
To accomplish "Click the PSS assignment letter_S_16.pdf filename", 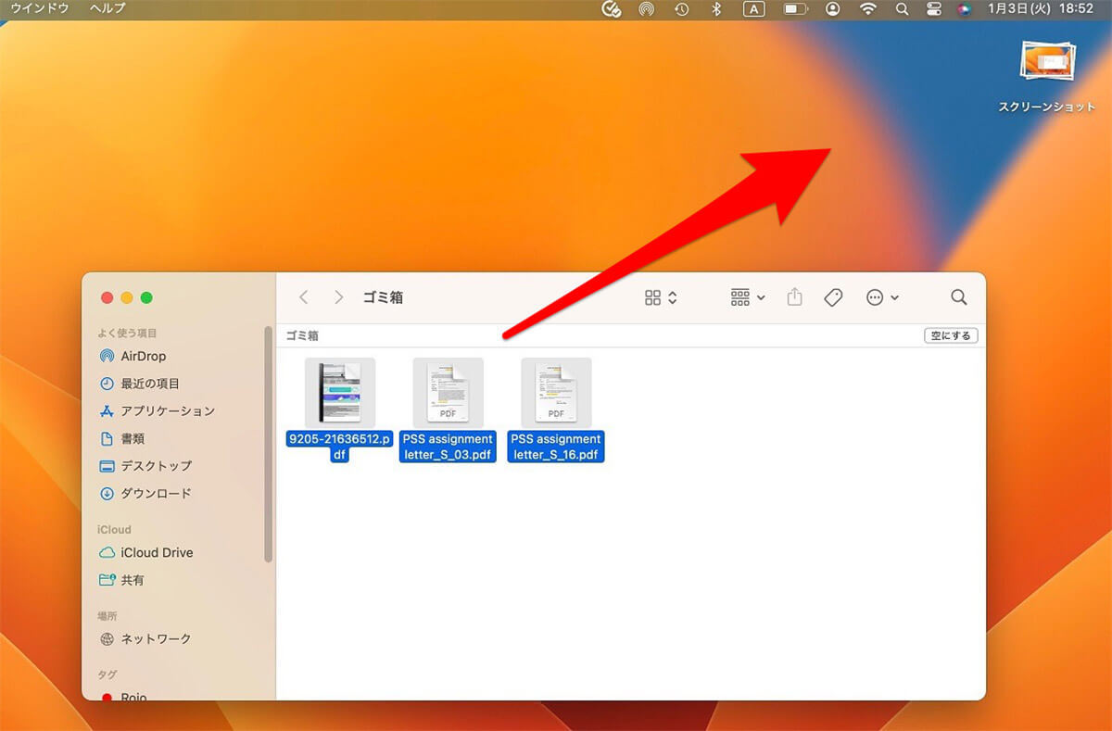I will click(x=556, y=447).
